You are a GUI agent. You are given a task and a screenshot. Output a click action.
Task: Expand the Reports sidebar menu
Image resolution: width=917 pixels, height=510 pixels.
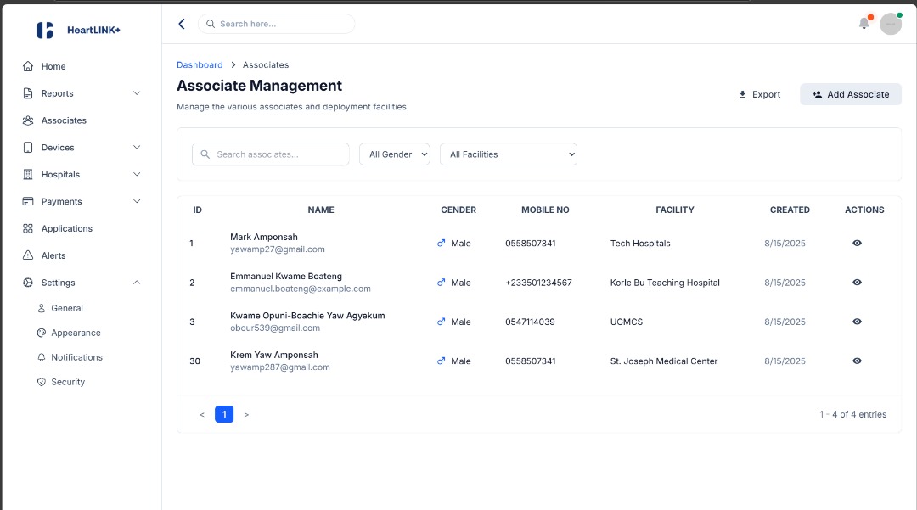137,93
